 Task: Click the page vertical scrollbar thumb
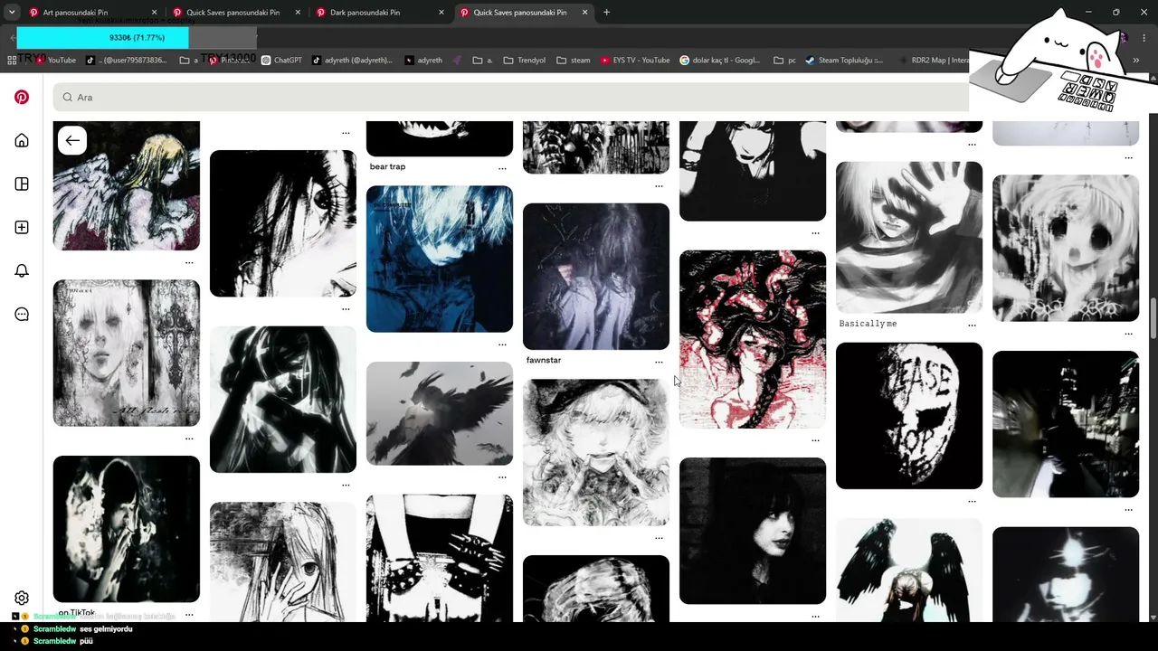click(1153, 319)
